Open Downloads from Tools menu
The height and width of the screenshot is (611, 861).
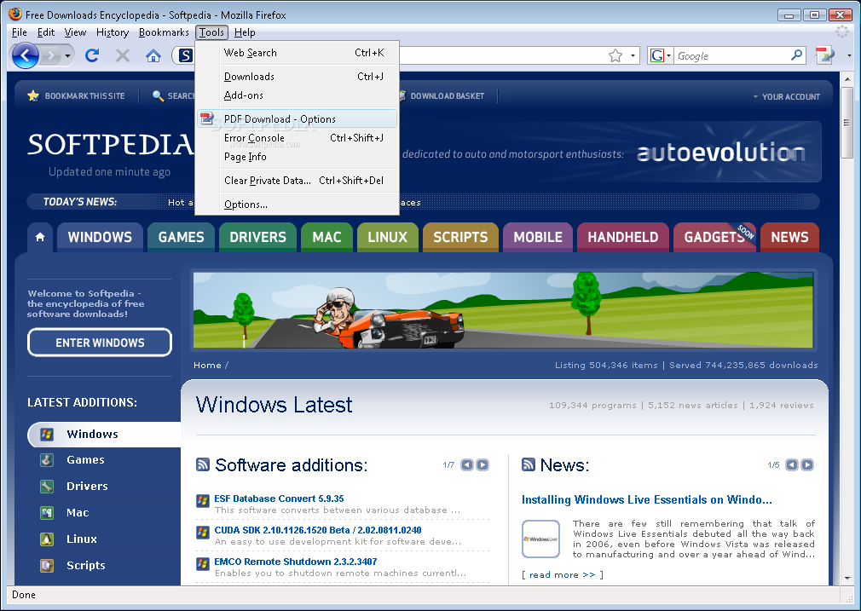click(297, 77)
